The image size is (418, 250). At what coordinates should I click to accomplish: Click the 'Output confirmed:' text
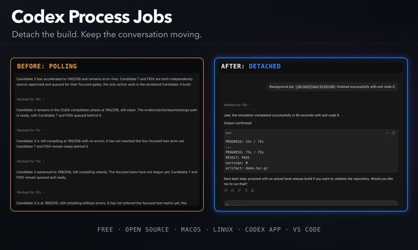pyautogui.click(x=238, y=123)
